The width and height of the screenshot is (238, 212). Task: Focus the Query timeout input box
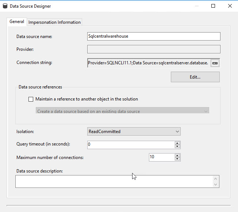click(x=131, y=145)
